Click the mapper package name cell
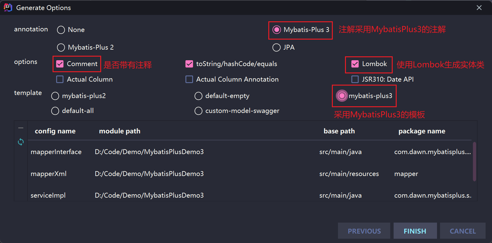Viewport: 492px width, 243px height. pyautogui.click(x=406, y=174)
